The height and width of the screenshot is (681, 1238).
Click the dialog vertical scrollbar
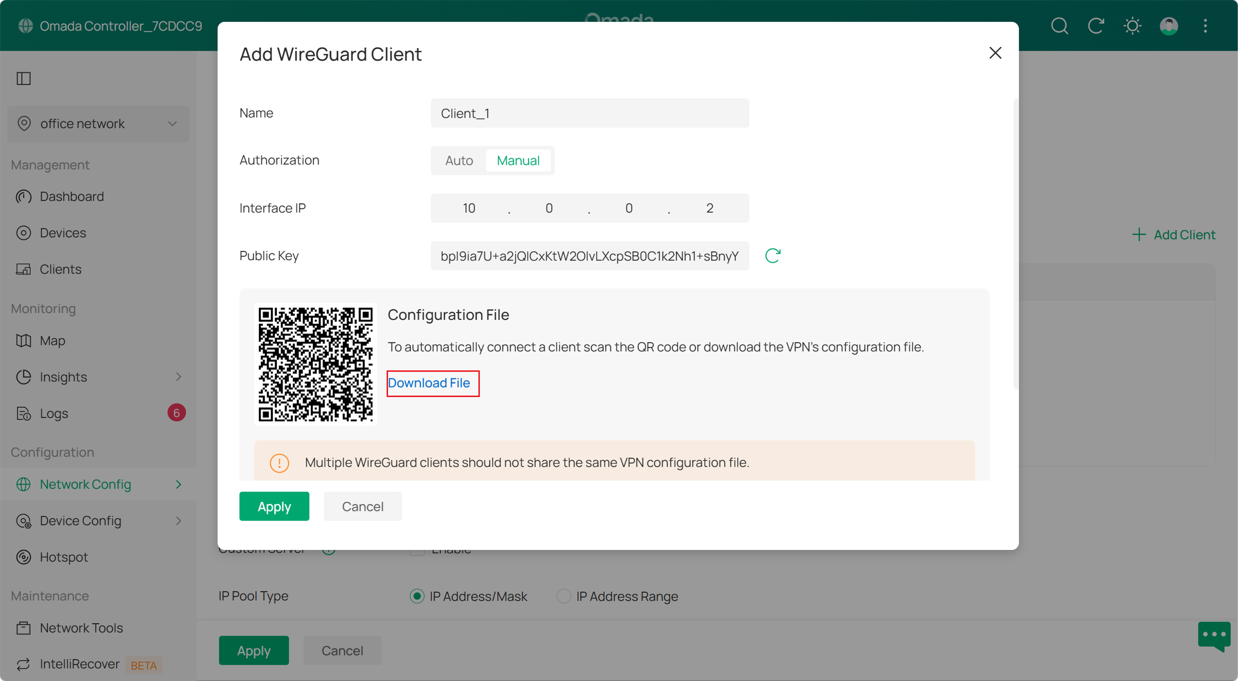click(1016, 243)
